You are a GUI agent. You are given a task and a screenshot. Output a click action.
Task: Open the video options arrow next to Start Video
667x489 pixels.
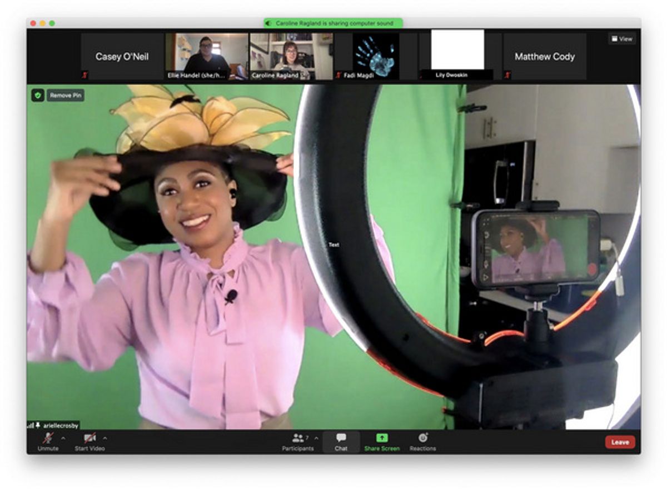(106, 437)
